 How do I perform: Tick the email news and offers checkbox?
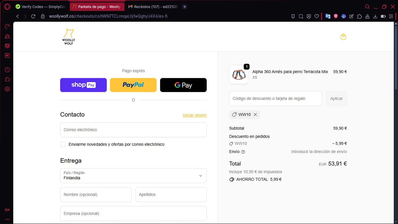[x=63, y=144]
